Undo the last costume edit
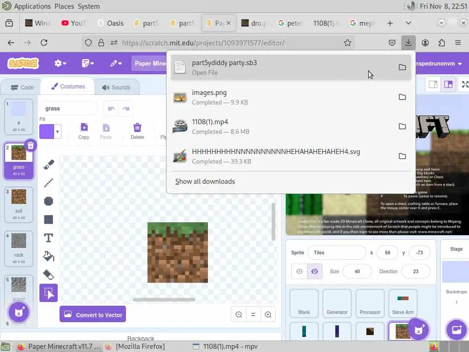The width and height of the screenshot is (469, 352). (x=111, y=108)
